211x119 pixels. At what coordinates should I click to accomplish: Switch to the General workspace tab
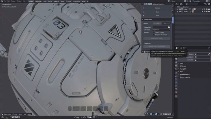tap(31, 1)
